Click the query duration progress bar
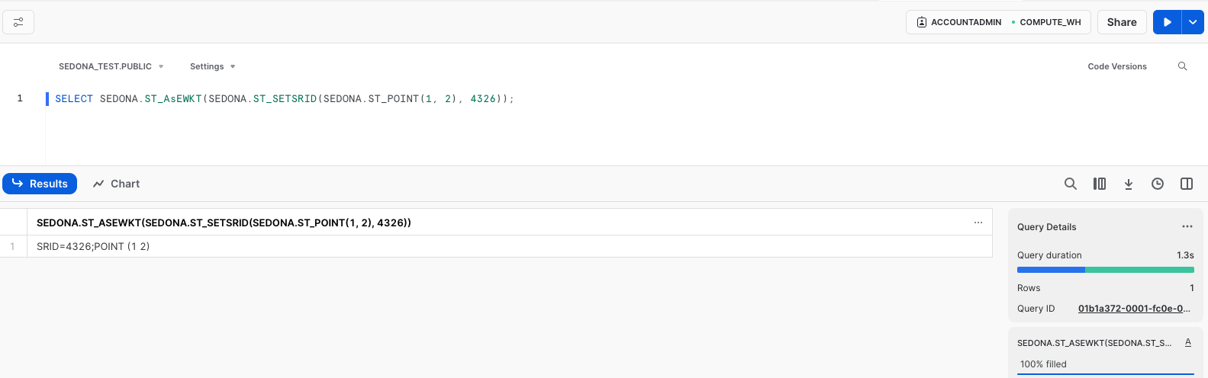The height and width of the screenshot is (378, 1208). 1105,270
